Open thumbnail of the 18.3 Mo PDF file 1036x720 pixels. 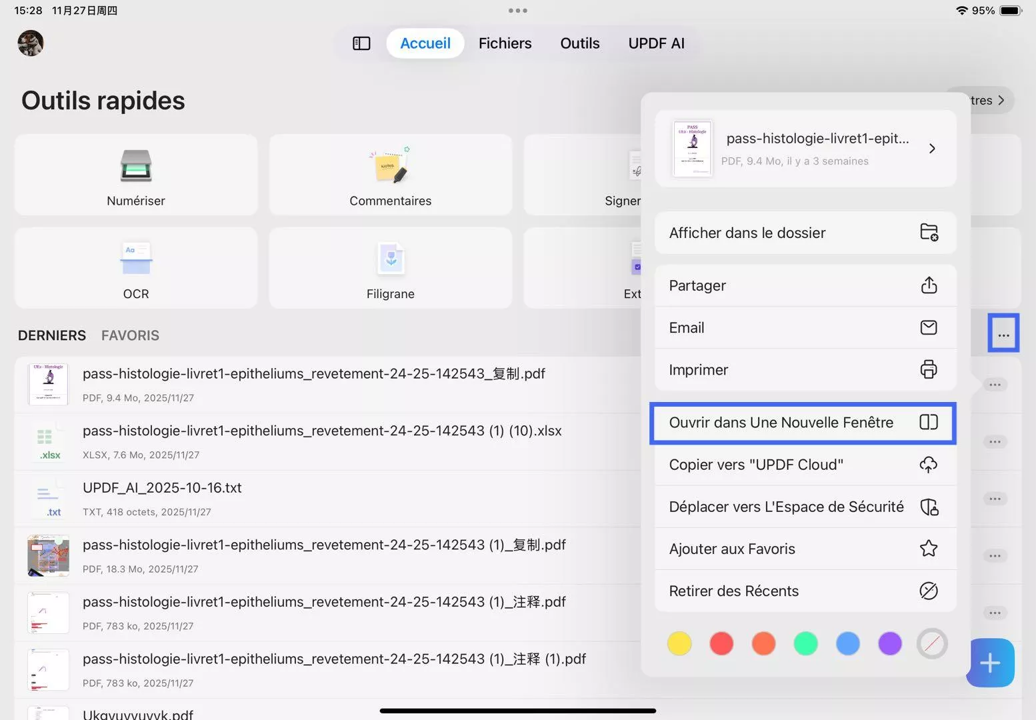pos(48,556)
